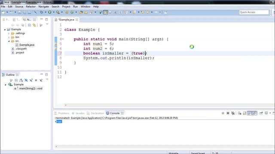Open the Refactor menu
The image size is (275, 154).
pos(31,6)
